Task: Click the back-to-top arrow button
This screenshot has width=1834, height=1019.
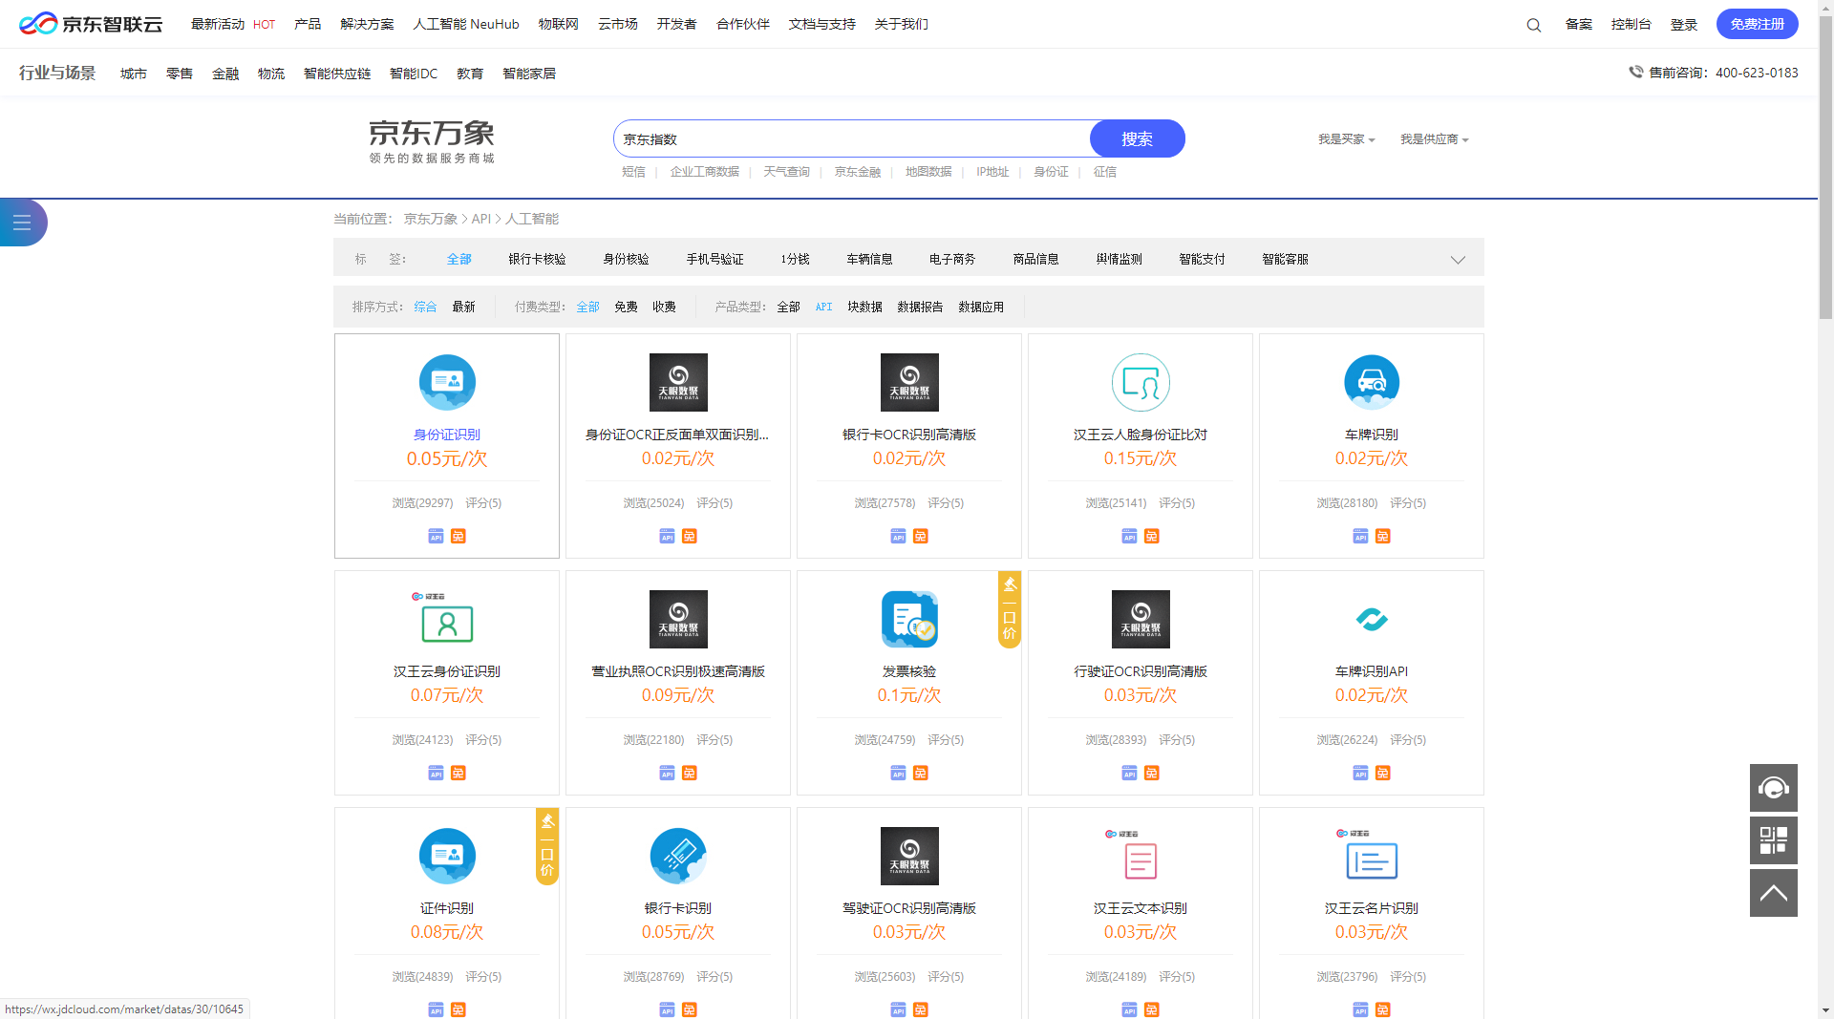Action: click(x=1774, y=893)
